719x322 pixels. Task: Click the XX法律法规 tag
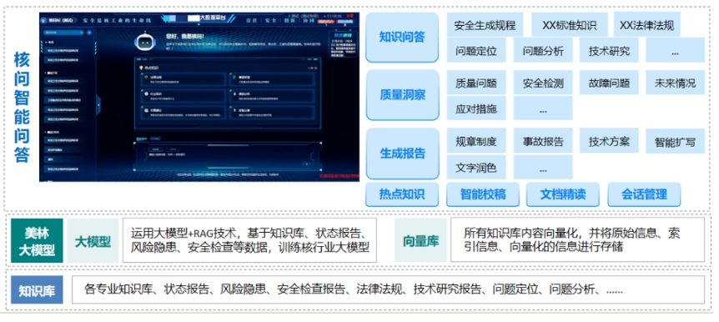click(x=646, y=25)
